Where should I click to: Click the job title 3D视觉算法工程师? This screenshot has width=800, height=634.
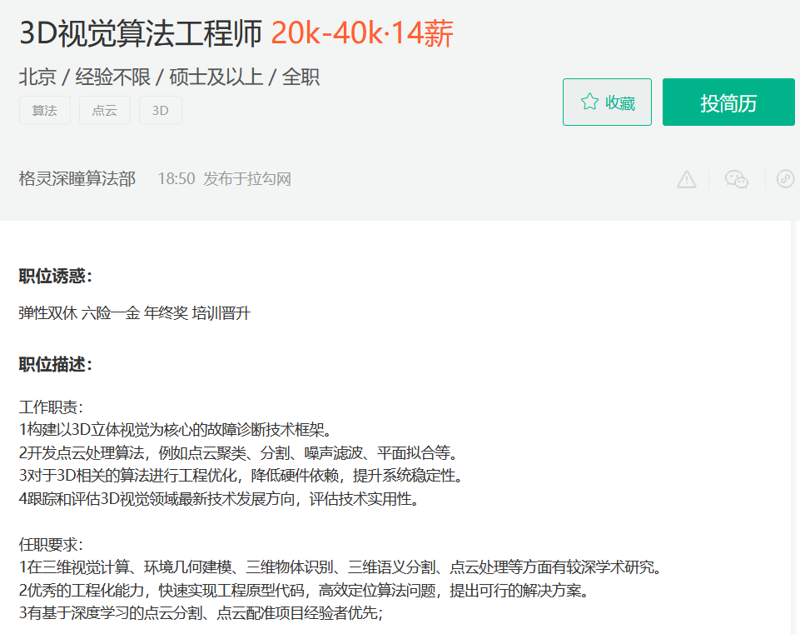coord(141,33)
